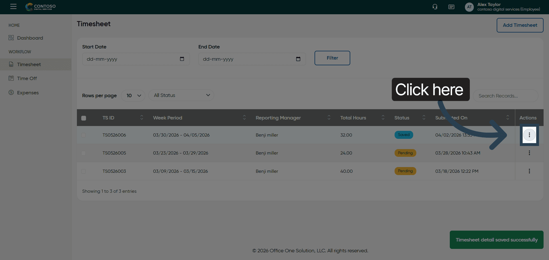Open actions menu for TS0526005
Viewport: 549px width, 260px height.
(529, 153)
